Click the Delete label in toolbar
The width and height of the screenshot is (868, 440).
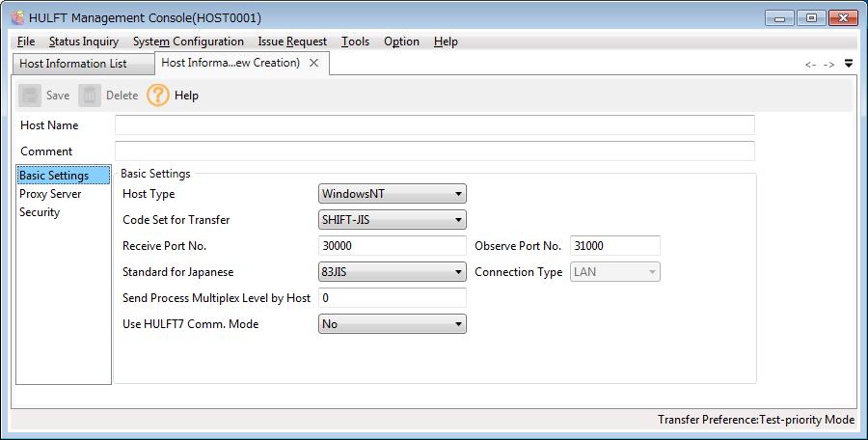(122, 96)
